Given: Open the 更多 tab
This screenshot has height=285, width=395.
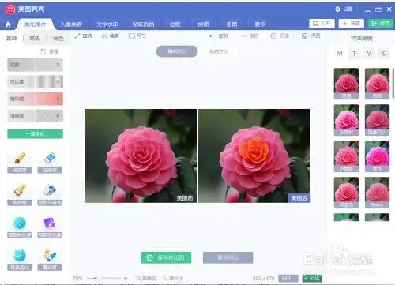Looking at the screenshot, I should point(260,24).
